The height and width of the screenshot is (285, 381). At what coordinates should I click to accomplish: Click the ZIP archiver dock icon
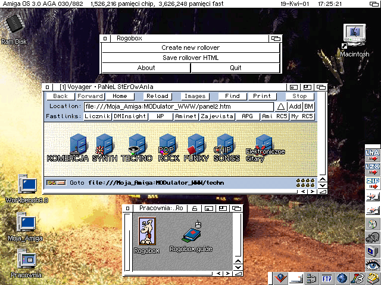pos(373,183)
